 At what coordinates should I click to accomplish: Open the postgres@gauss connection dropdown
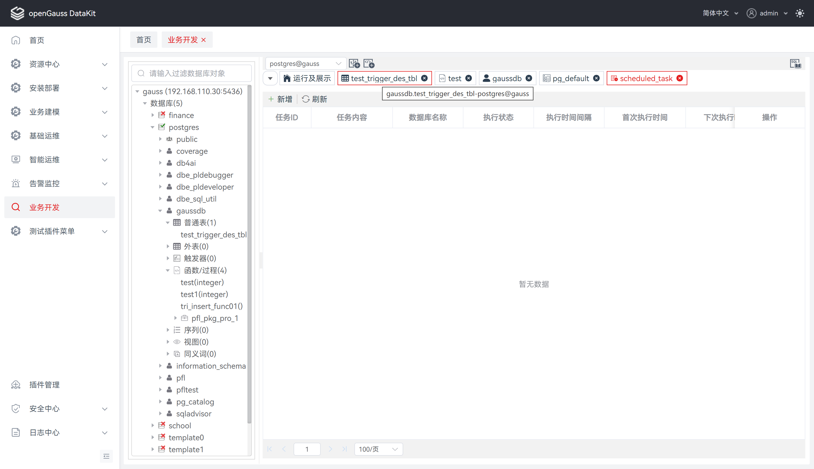pyautogui.click(x=305, y=63)
